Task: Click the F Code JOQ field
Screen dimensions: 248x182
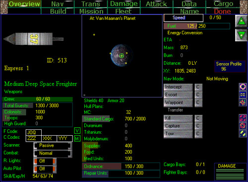Action: (34, 132)
